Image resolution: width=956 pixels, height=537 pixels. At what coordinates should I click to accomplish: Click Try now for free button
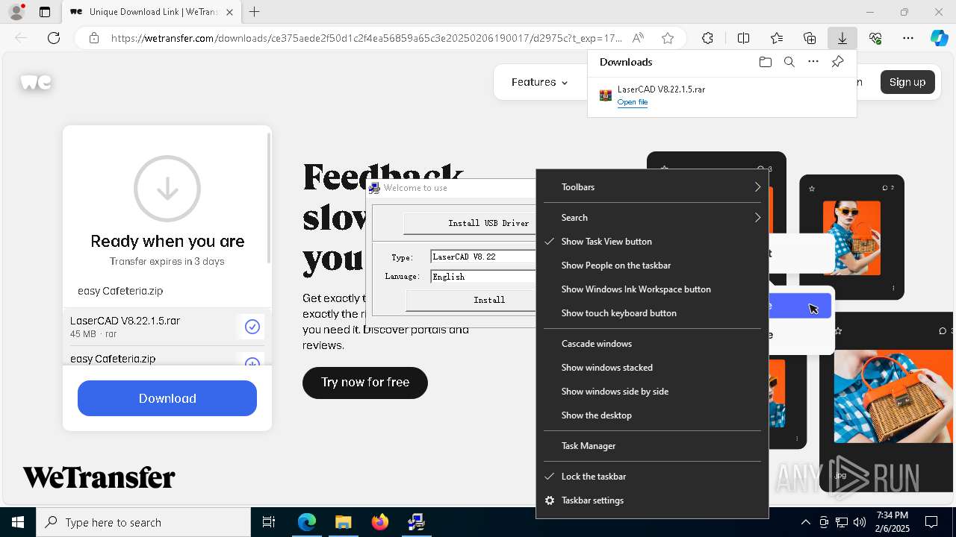[365, 383]
